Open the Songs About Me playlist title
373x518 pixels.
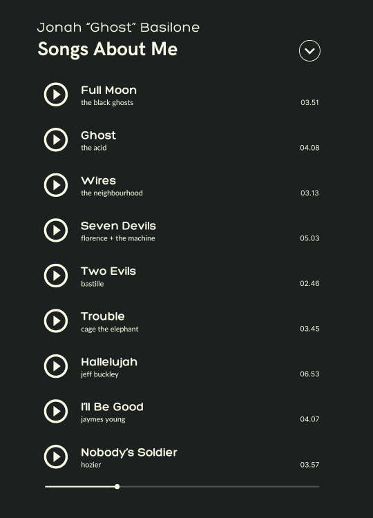pos(108,50)
